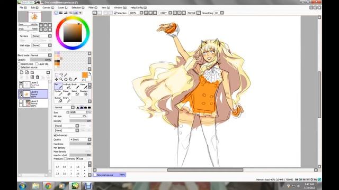Open the Layer menu
The height and width of the screenshot is (190, 339).
coord(63,7)
